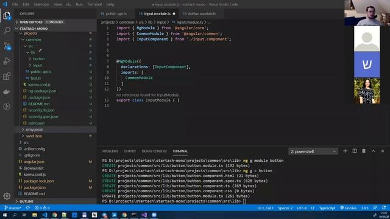Click TypeScript language mode in status bar

tap(327, 208)
